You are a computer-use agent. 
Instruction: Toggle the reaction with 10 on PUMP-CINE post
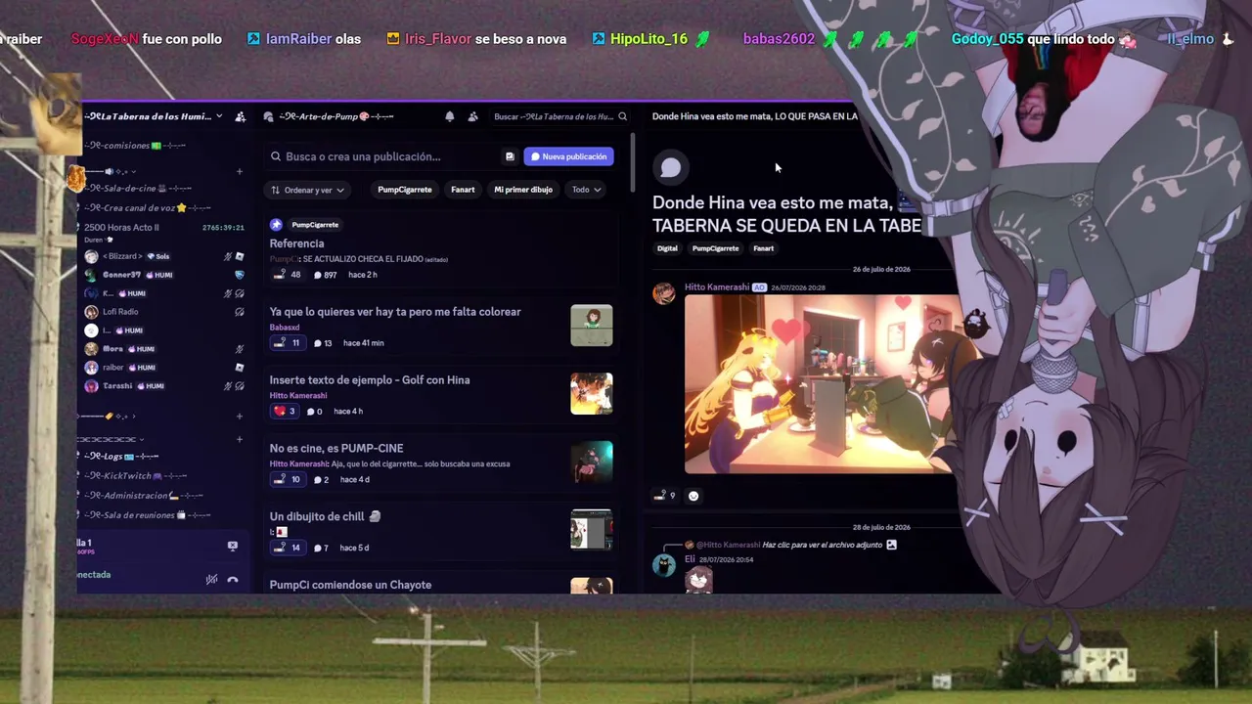[x=287, y=480]
